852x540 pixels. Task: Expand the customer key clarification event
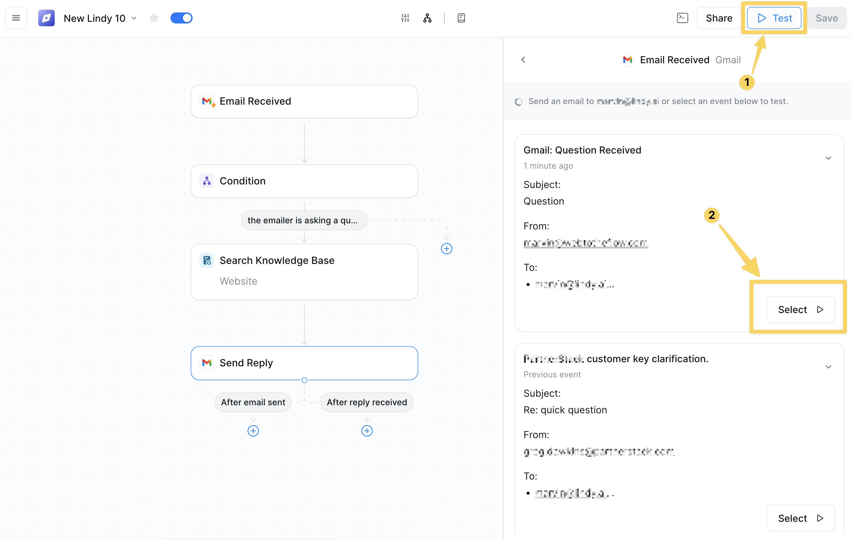pos(828,366)
